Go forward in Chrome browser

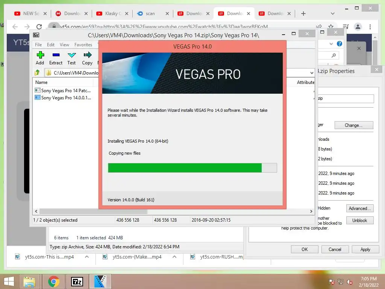click(27, 27)
